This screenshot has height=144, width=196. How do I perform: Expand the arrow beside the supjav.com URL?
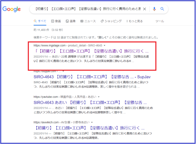point(63,71)
